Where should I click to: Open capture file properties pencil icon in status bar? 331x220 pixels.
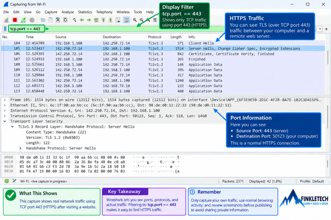tap(14, 181)
